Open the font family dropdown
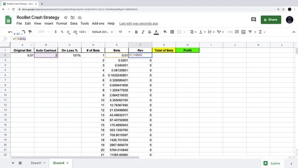This screenshot has height=168, width=298. (102, 32)
